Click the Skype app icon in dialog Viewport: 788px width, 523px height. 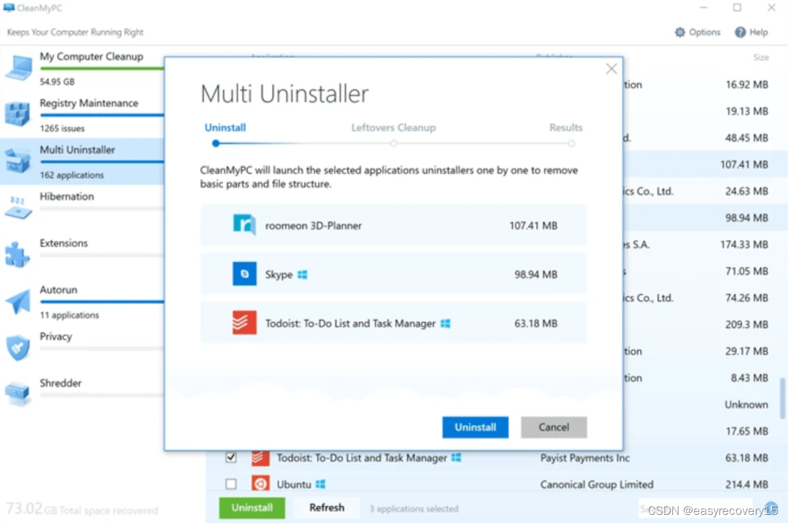[244, 274]
